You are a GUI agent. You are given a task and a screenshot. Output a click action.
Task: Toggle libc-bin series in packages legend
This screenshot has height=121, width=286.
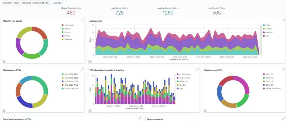(181, 85)
